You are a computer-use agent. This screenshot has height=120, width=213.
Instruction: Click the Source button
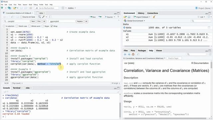[108, 17]
